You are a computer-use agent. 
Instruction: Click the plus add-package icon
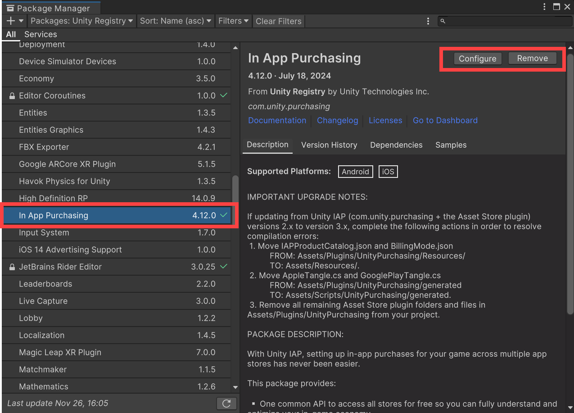click(x=11, y=21)
